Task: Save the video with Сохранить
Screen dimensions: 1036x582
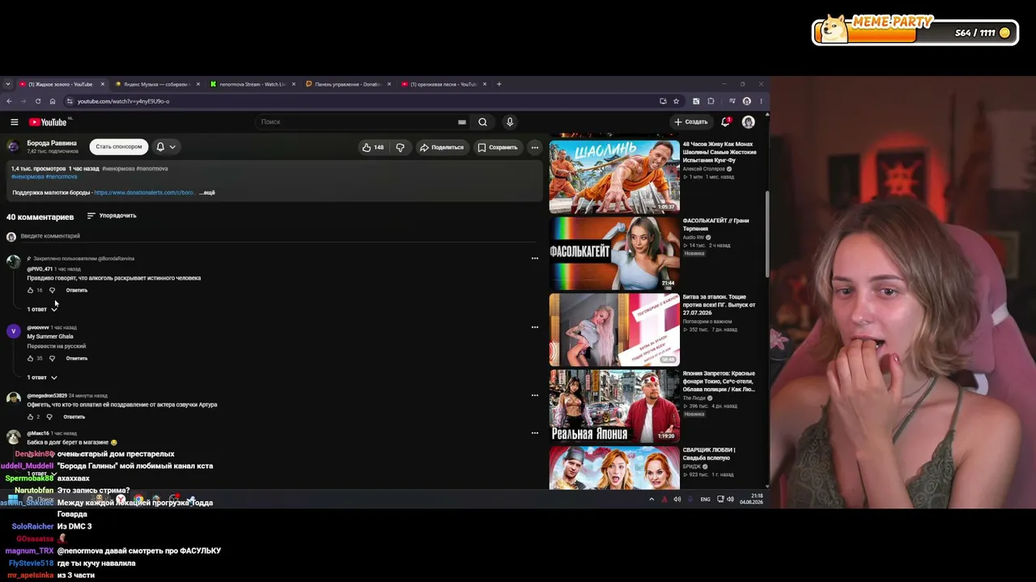Action: 497,147
